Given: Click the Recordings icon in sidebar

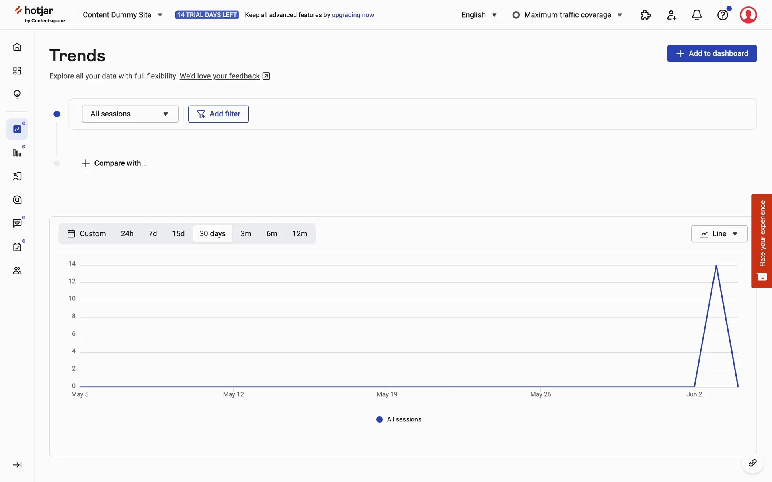Looking at the screenshot, I should (x=17, y=176).
